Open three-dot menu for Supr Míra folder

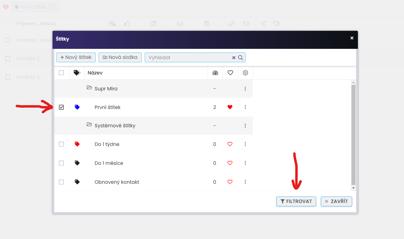pos(245,89)
